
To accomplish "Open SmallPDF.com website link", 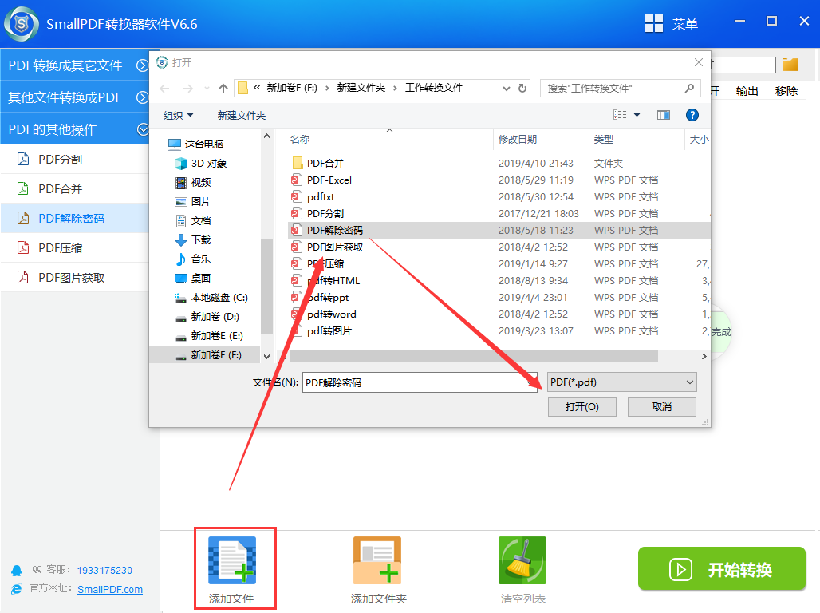I will [110, 589].
